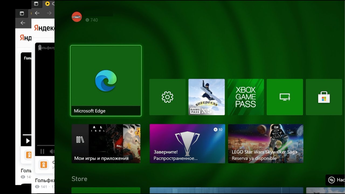This screenshot has width=345, height=194.
Task: Go back in the middle browser window
Action: (x=37, y=13)
